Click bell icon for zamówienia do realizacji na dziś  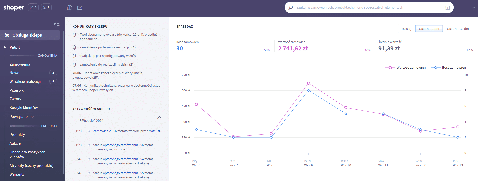coord(74,65)
